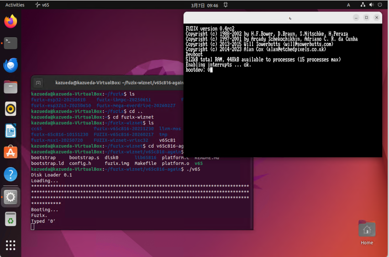Click the notification bell icon in the top bar
389x257 pixels.
click(x=226, y=5)
